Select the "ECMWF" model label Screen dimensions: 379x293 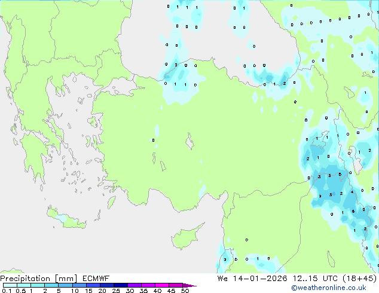[96, 279]
